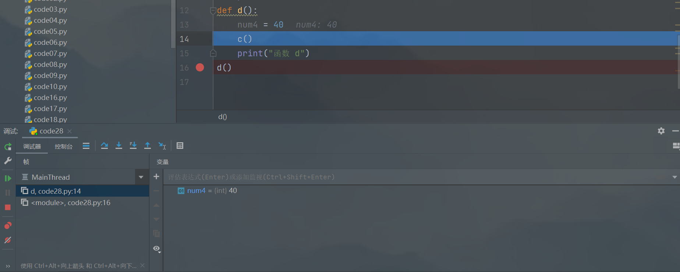Open code09.py in project tree

(x=50, y=76)
